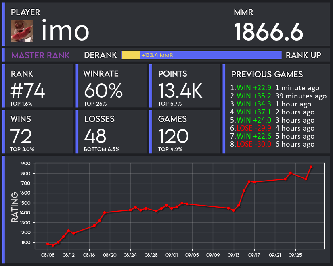Click the PREVIOUS GAMES heading

pos(267,74)
